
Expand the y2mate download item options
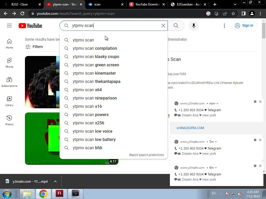55,181
